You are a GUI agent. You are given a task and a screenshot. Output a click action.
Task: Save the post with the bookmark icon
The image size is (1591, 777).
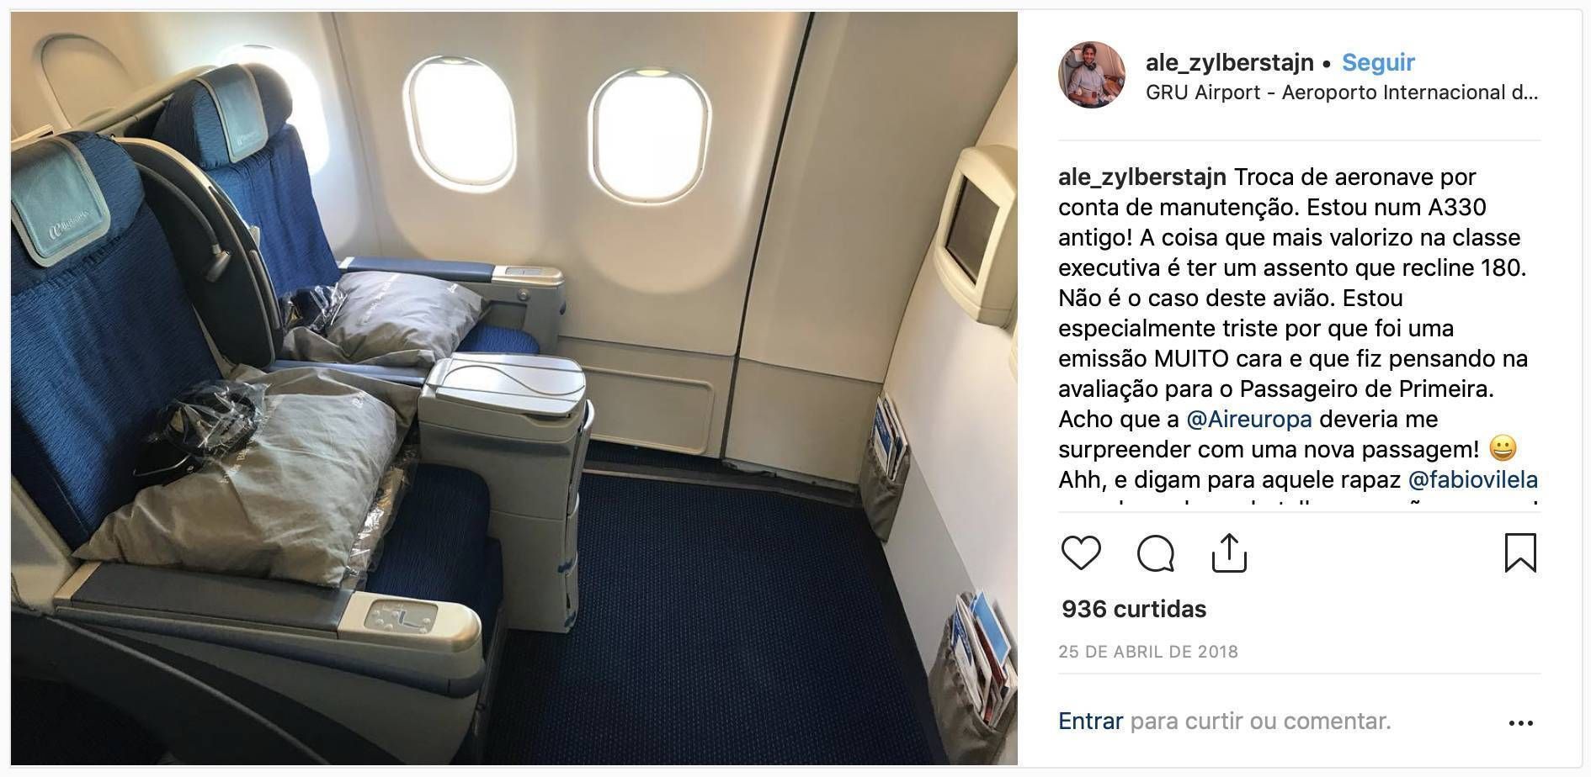(1520, 553)
